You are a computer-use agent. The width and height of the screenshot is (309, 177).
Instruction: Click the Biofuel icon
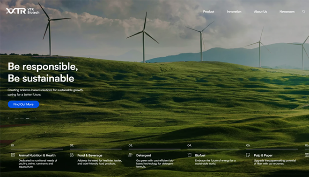[x=190, y=155]
